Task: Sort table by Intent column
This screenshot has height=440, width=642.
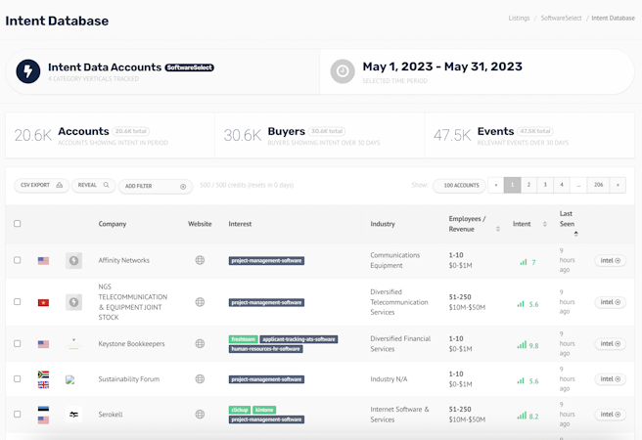Action: click(545, 225)
